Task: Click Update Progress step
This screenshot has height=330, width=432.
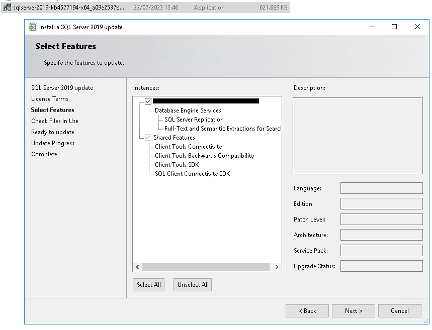Action: coord(53,143)
